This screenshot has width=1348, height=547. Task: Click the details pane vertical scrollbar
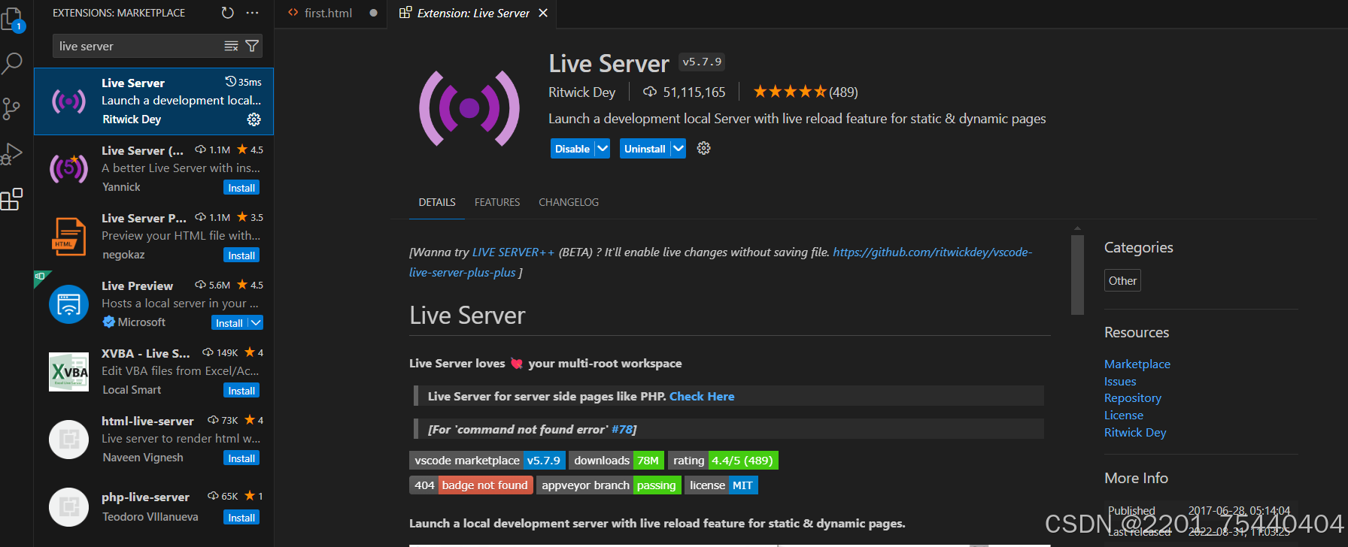pyautogui.click(x=1077, y=274)
